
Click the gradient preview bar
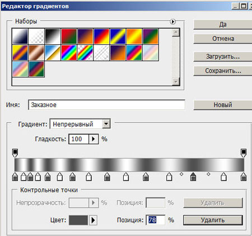point(129,165)
